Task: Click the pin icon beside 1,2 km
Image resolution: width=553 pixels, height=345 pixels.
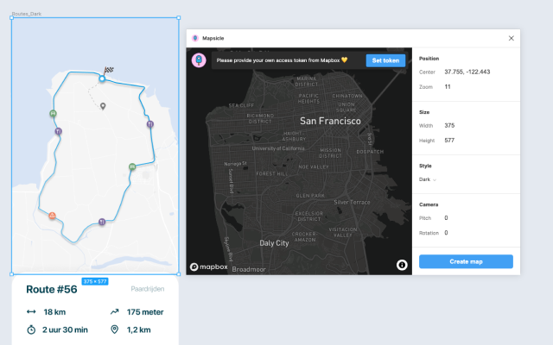Action: pyautogui.click(x=114, y=329)
